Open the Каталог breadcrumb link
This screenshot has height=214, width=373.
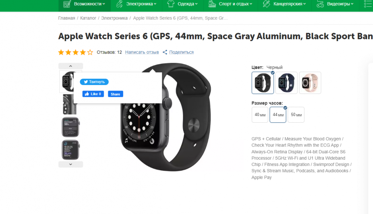(x=88, y=18)
